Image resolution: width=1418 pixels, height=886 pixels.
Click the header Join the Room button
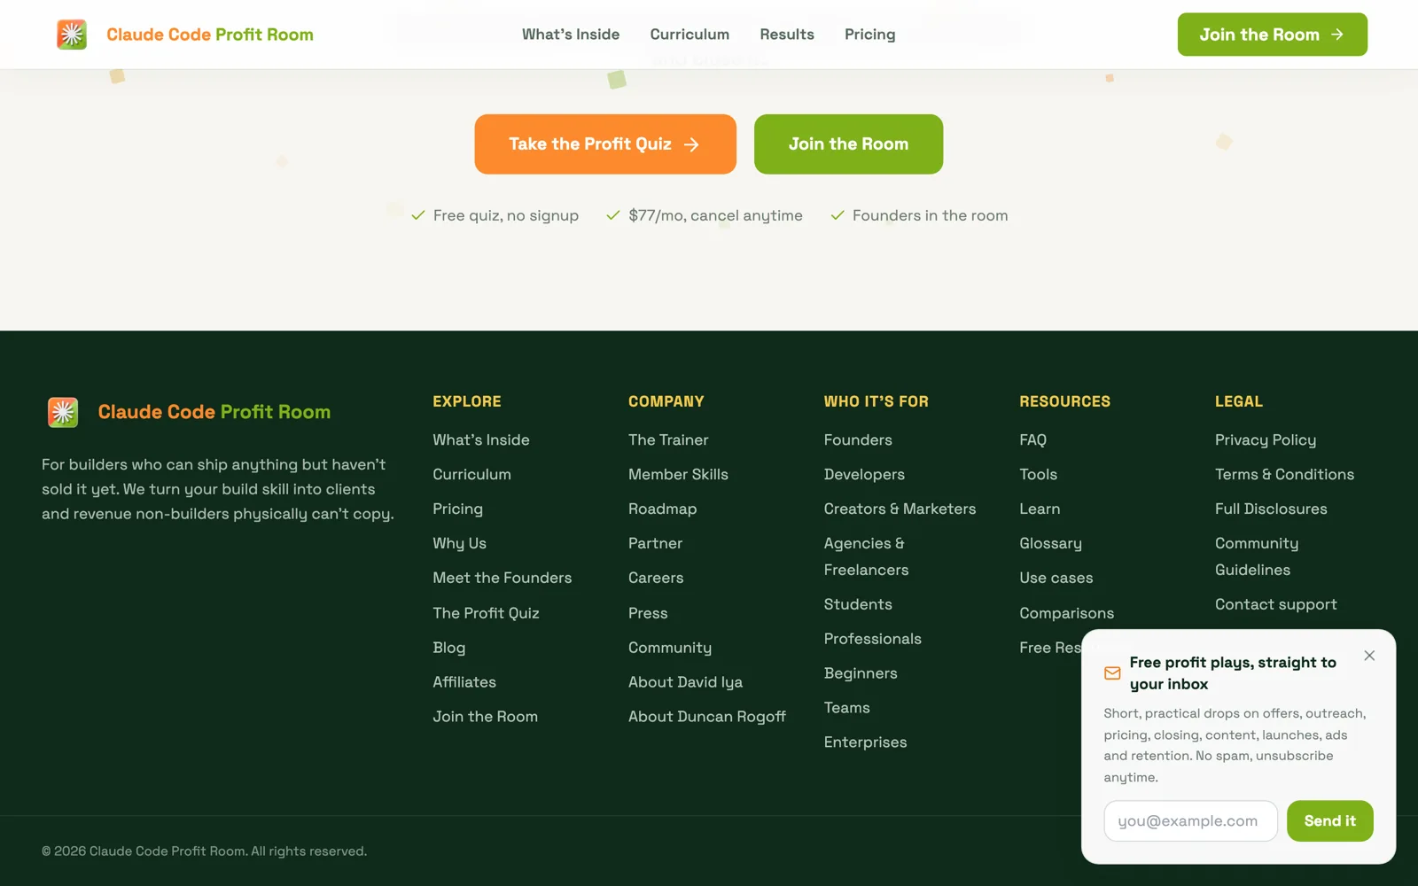coord(1272,35)
